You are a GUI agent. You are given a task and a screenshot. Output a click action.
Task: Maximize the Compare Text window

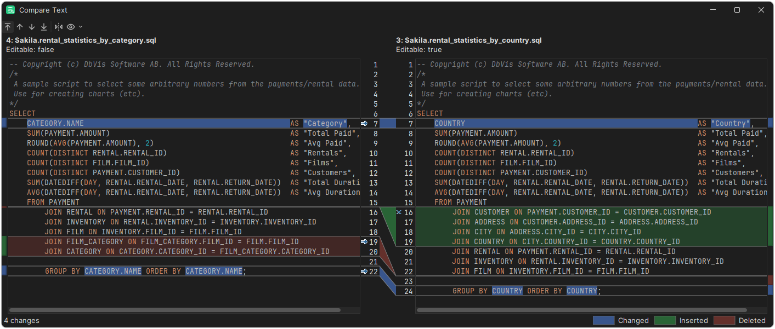[737, 10]
